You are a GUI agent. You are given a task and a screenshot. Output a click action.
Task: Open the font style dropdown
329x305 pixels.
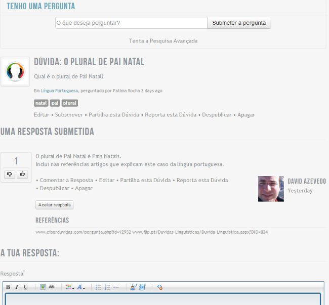[81, 287]
